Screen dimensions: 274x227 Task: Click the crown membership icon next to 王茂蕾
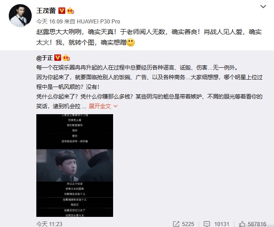coord(70,11)
